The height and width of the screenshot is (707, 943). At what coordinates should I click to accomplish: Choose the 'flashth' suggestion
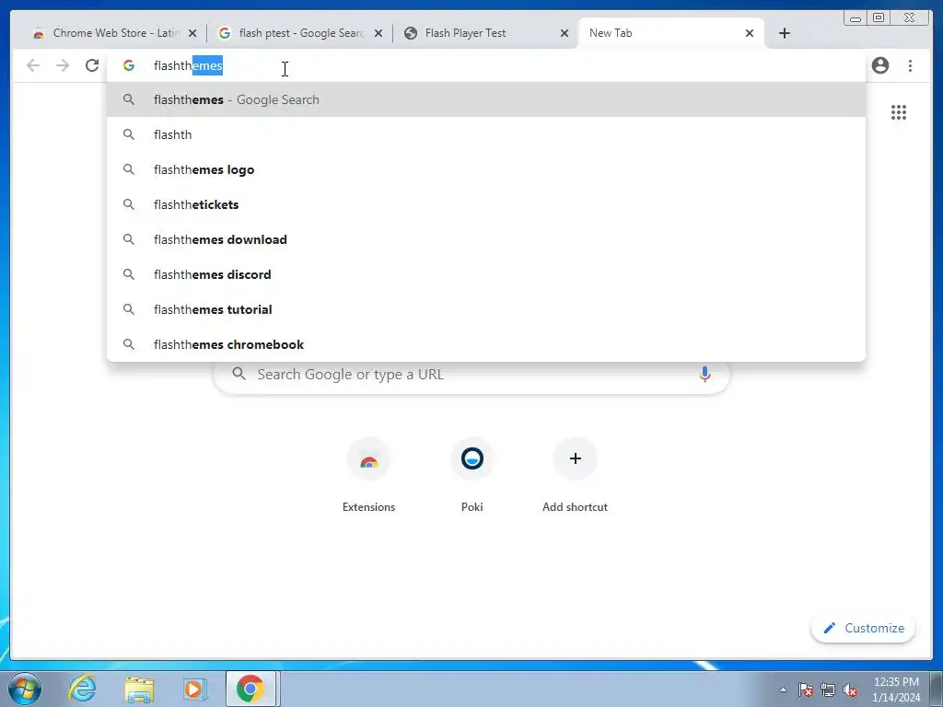486,134
